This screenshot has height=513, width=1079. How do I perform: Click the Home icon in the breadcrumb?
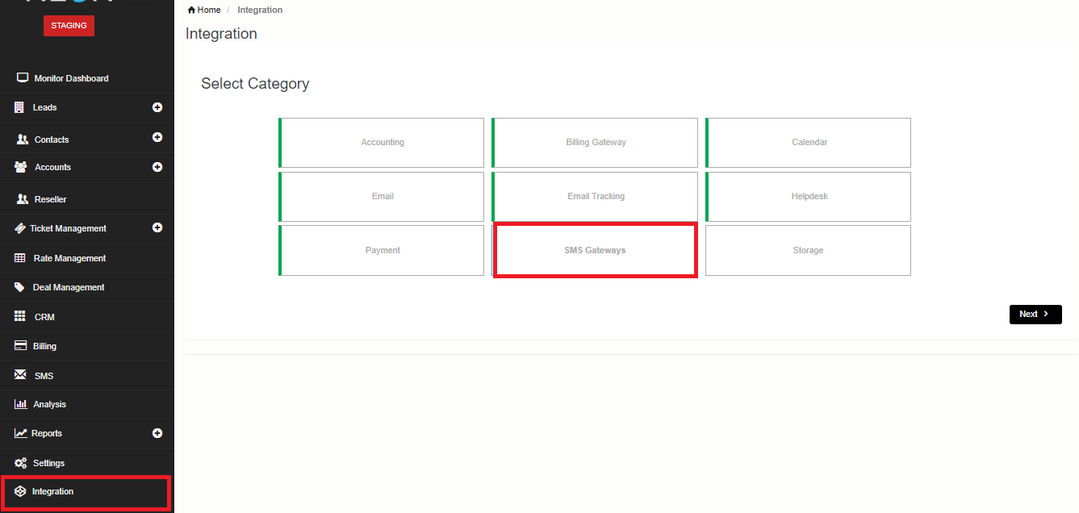tap(192, 9)
